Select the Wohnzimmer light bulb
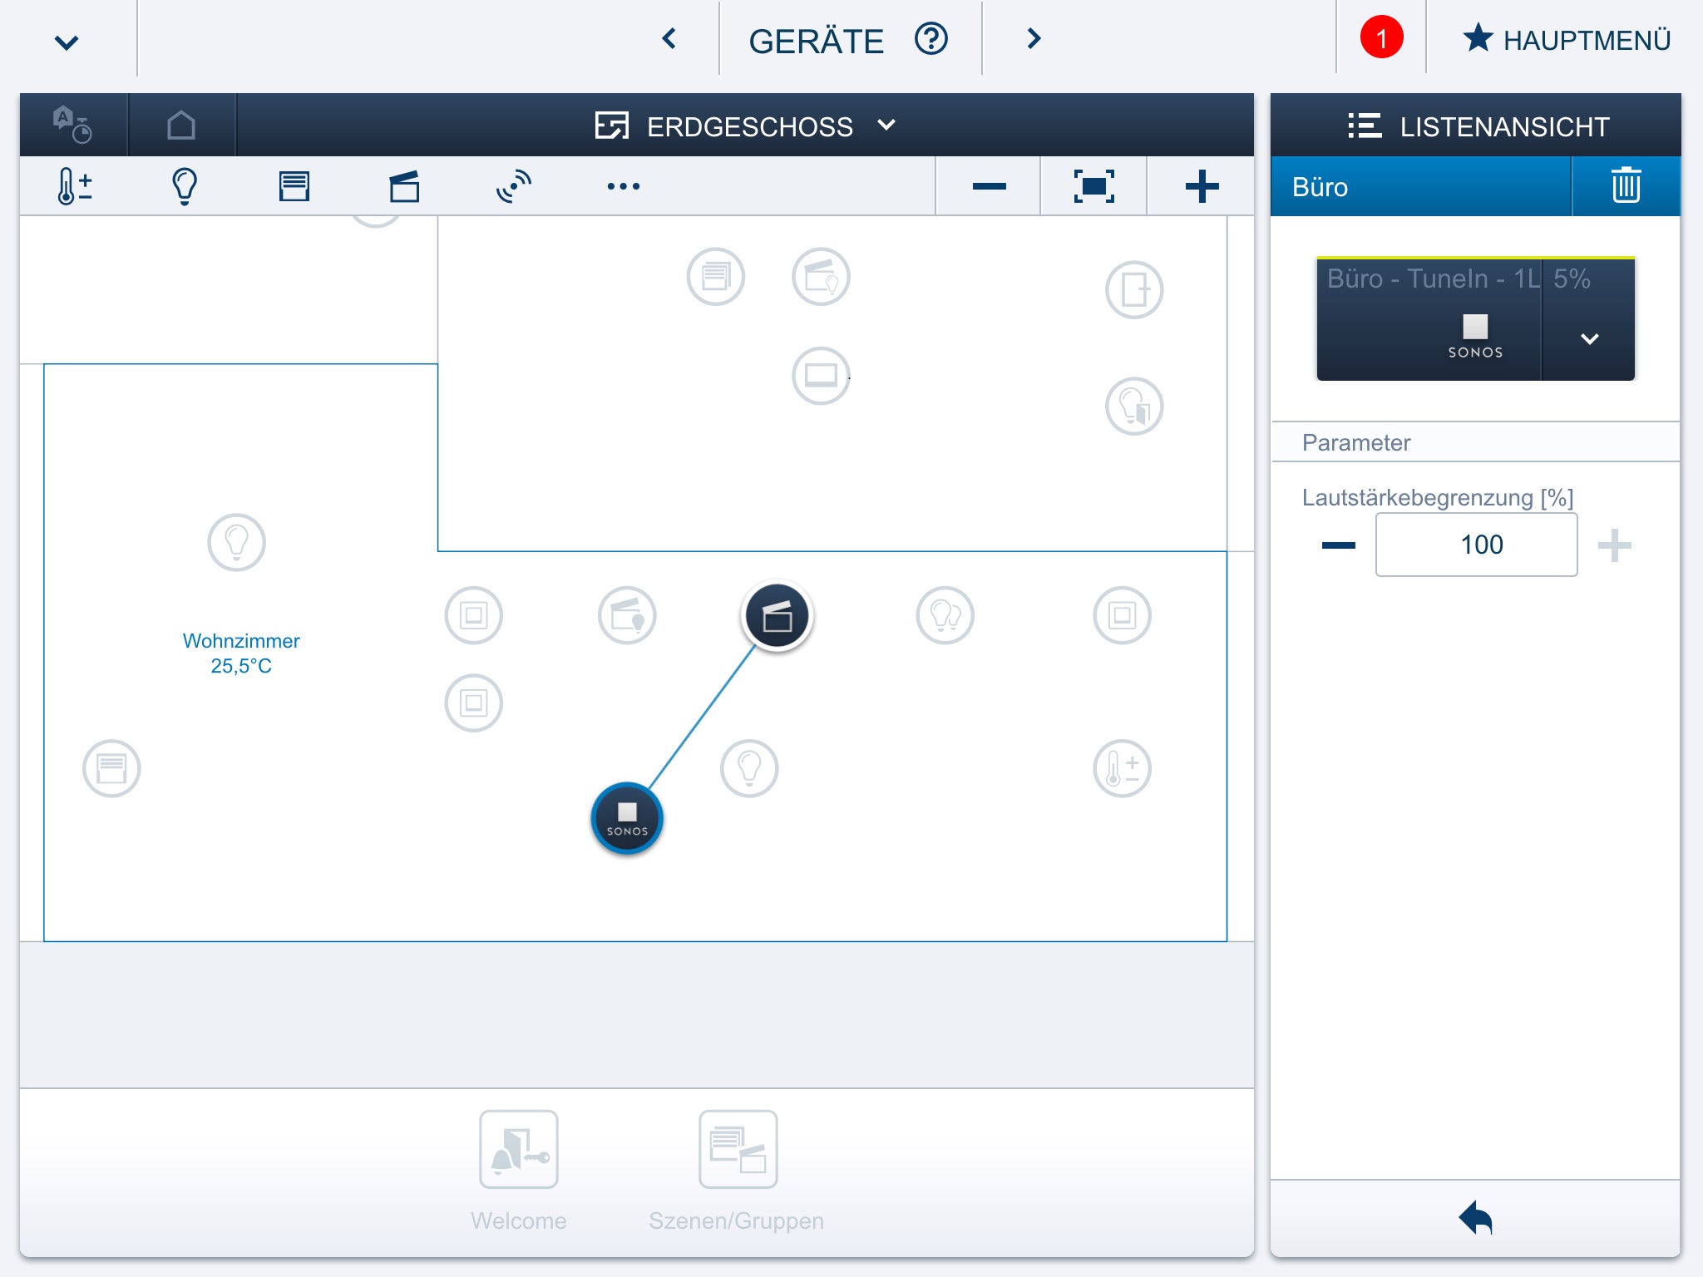This screenshot has height=1277, width=1703. [x=237, y=542]
